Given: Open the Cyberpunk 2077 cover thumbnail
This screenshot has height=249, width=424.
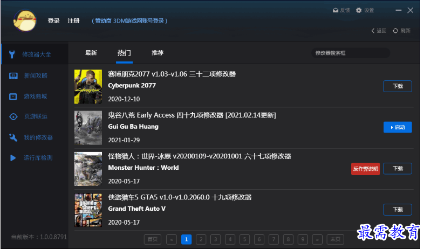Looking at the screenshot, I should click(88, 87).
